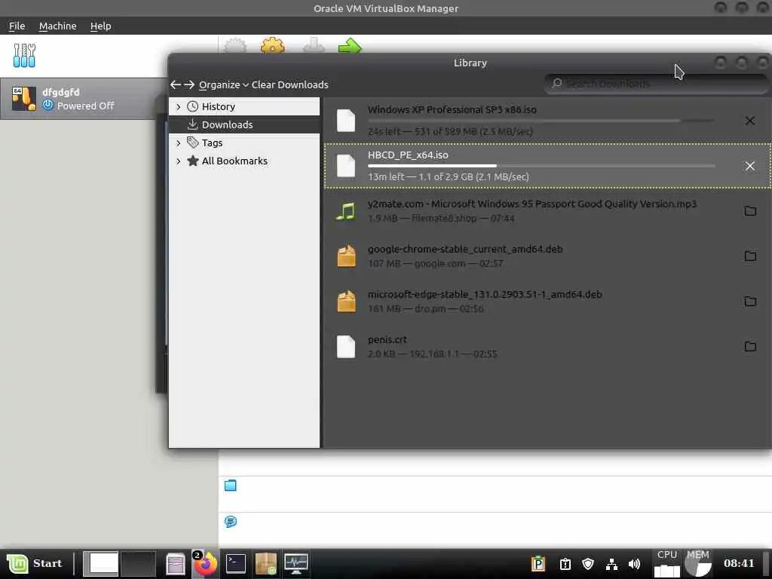The image size is (772, 579).
Task: Click the Description icon in VirtualBox details
Action: coord(231,522)
